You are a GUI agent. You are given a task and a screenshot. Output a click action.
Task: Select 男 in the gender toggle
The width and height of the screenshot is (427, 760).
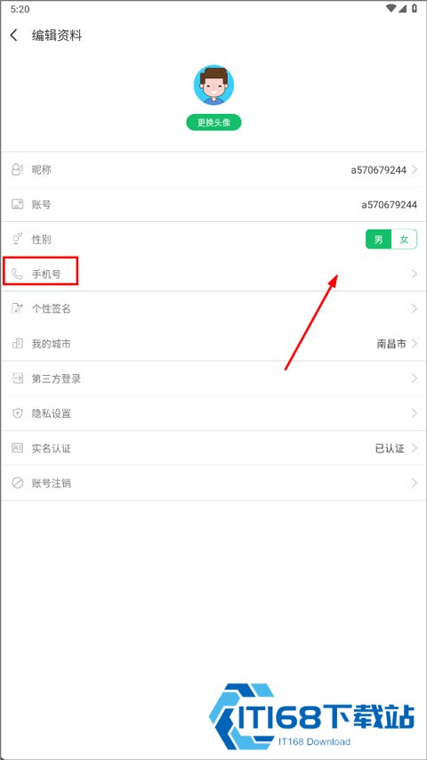tap(379, 240)
